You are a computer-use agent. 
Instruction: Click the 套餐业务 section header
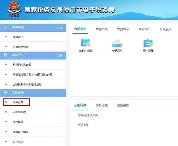point(33,55)
